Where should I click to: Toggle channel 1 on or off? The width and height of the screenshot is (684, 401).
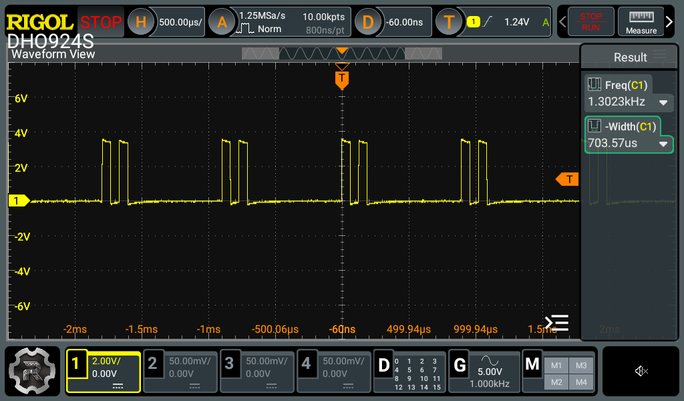[76, 364]
